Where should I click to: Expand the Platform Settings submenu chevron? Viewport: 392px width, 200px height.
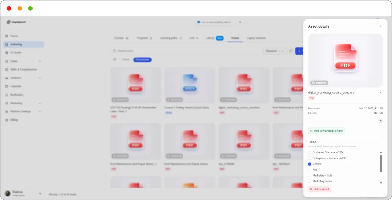pyautogui.click(x=40, y=112)
